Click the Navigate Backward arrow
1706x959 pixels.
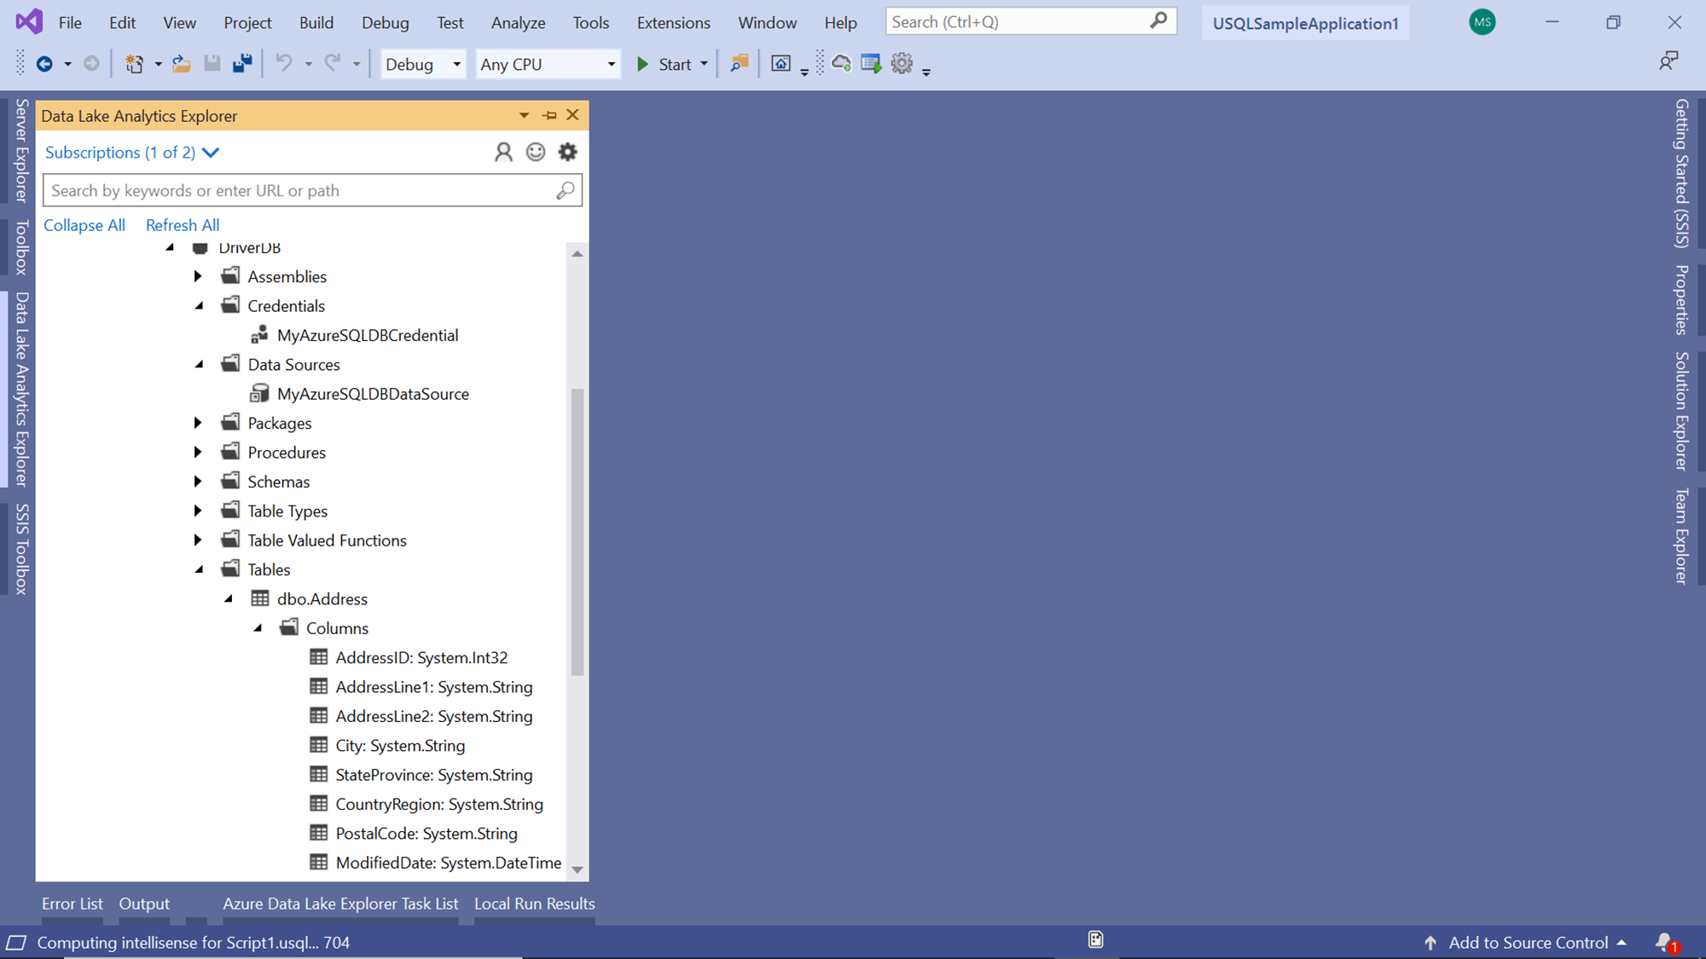[43, 63]
